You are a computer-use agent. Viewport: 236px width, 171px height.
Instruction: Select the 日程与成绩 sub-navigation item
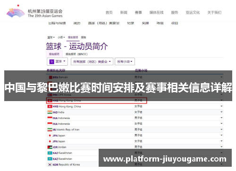pyautogui.click(x=57, y=23)
